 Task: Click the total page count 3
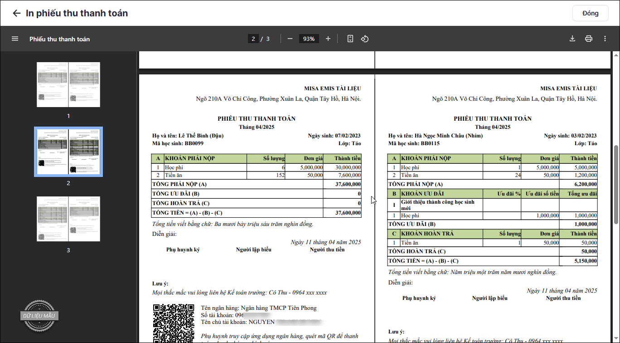pyautogui.click(x=268, y=39)
